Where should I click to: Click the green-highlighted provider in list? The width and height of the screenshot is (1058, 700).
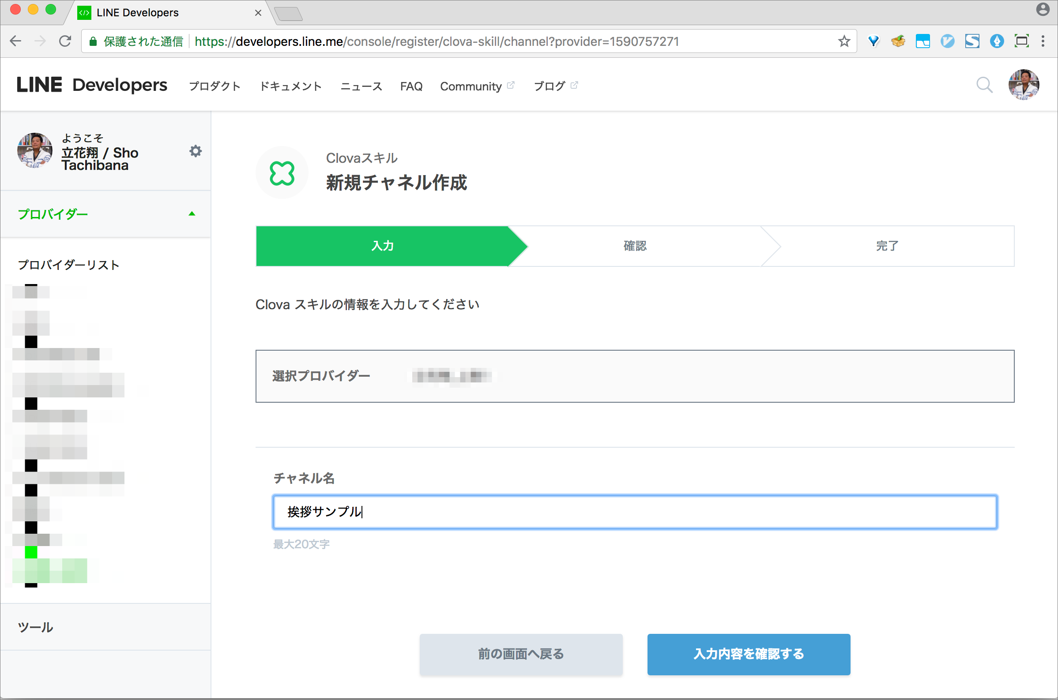[50, 570]
